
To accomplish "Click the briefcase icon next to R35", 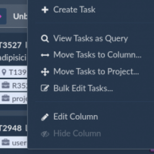I will [5, 85].
